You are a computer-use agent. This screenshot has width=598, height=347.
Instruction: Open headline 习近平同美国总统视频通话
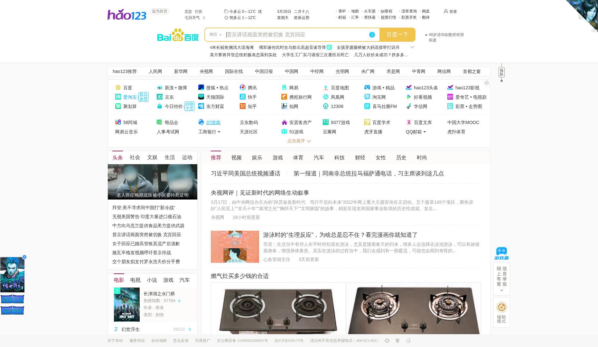pyautogui.click(x=246, y=173)
